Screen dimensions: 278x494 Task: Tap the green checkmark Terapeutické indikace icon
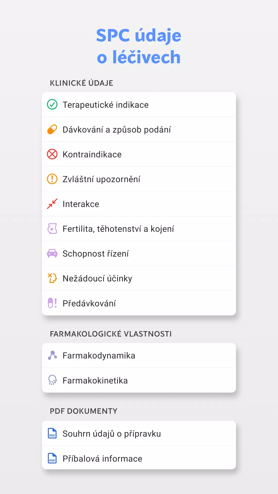(52, 104)
